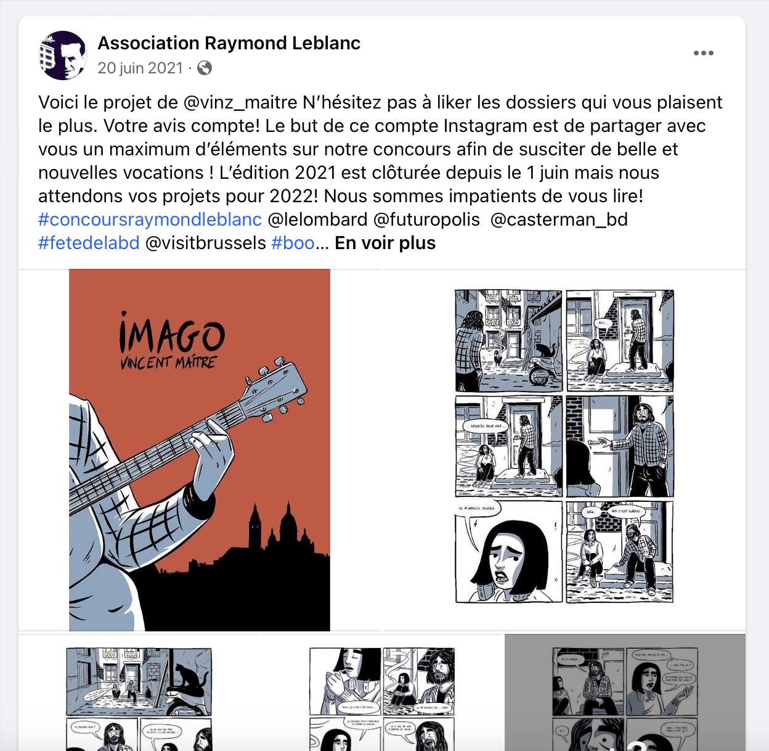Open the 20 juin 2021 post timestamp
This screenshot has height=751, width=769.
click(140, 68)
